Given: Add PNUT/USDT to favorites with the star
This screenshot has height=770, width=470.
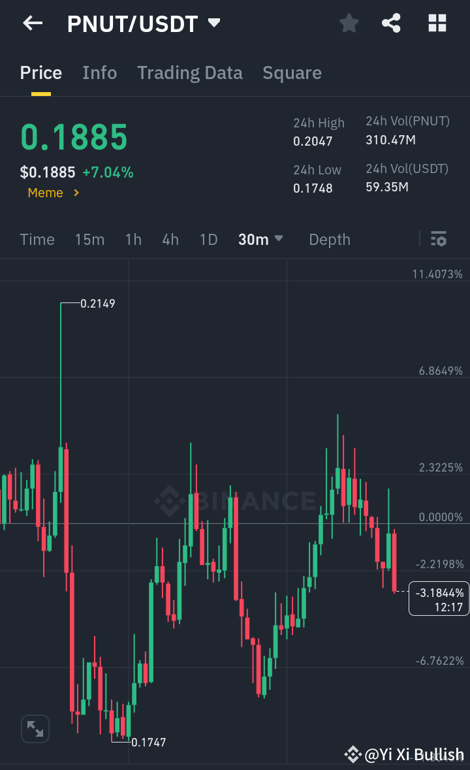Looking at the screenshot, I should tap(349, 23).
